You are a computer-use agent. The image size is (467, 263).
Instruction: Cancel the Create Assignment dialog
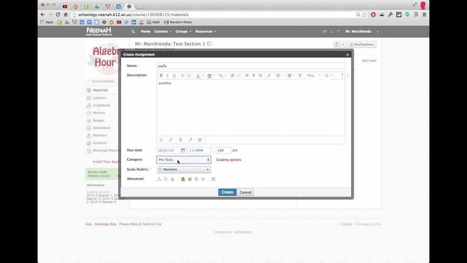click(246, 192)
